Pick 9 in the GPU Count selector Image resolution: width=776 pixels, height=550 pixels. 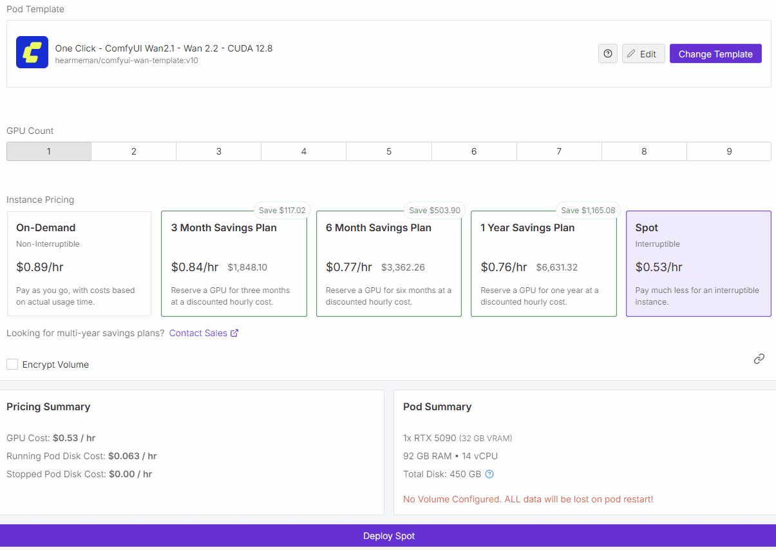729,151
